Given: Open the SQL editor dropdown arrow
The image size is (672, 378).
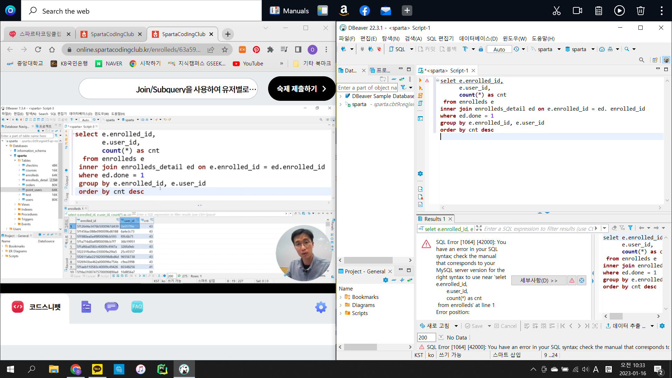Looking at the screenshot, I should (412, 49).
